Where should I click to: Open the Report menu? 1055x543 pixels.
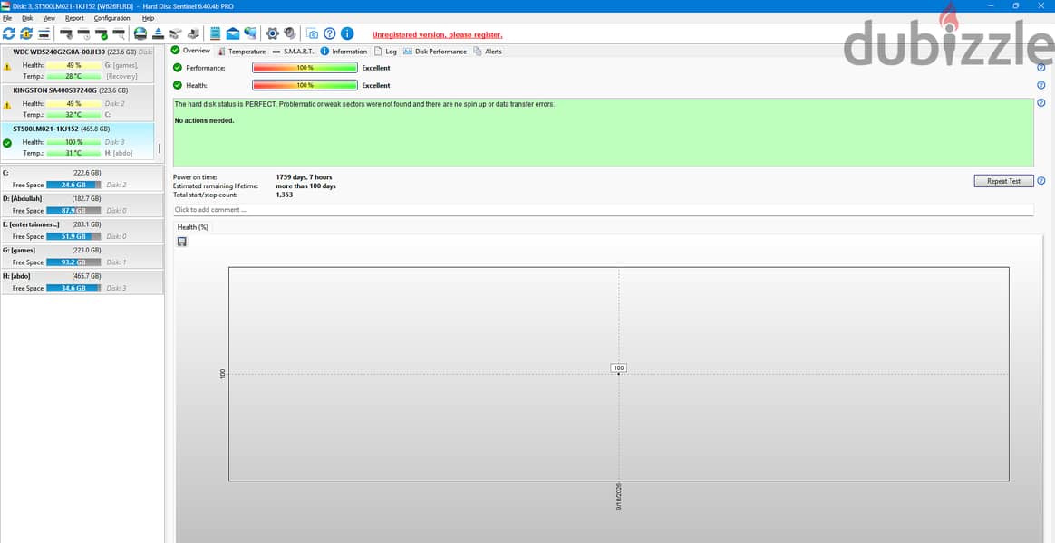click(x=74, y=18)
